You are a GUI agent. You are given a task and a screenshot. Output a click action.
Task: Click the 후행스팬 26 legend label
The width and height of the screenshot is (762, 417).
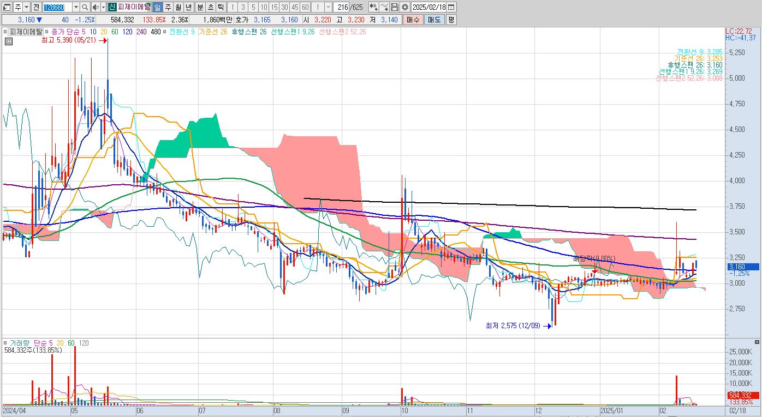coord(249,32)
